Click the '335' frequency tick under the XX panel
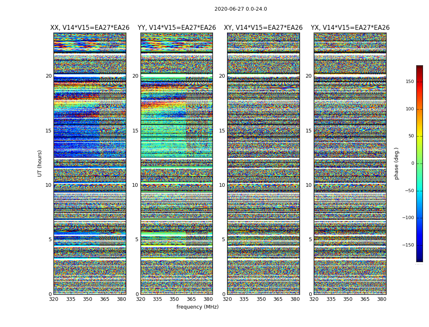The image size is (429, 327). point(71,299)
